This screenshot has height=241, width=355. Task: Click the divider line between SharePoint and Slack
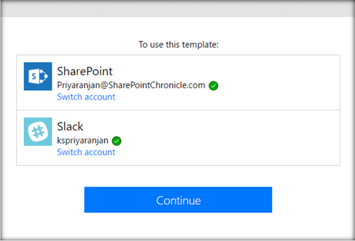tap(178, 110)
